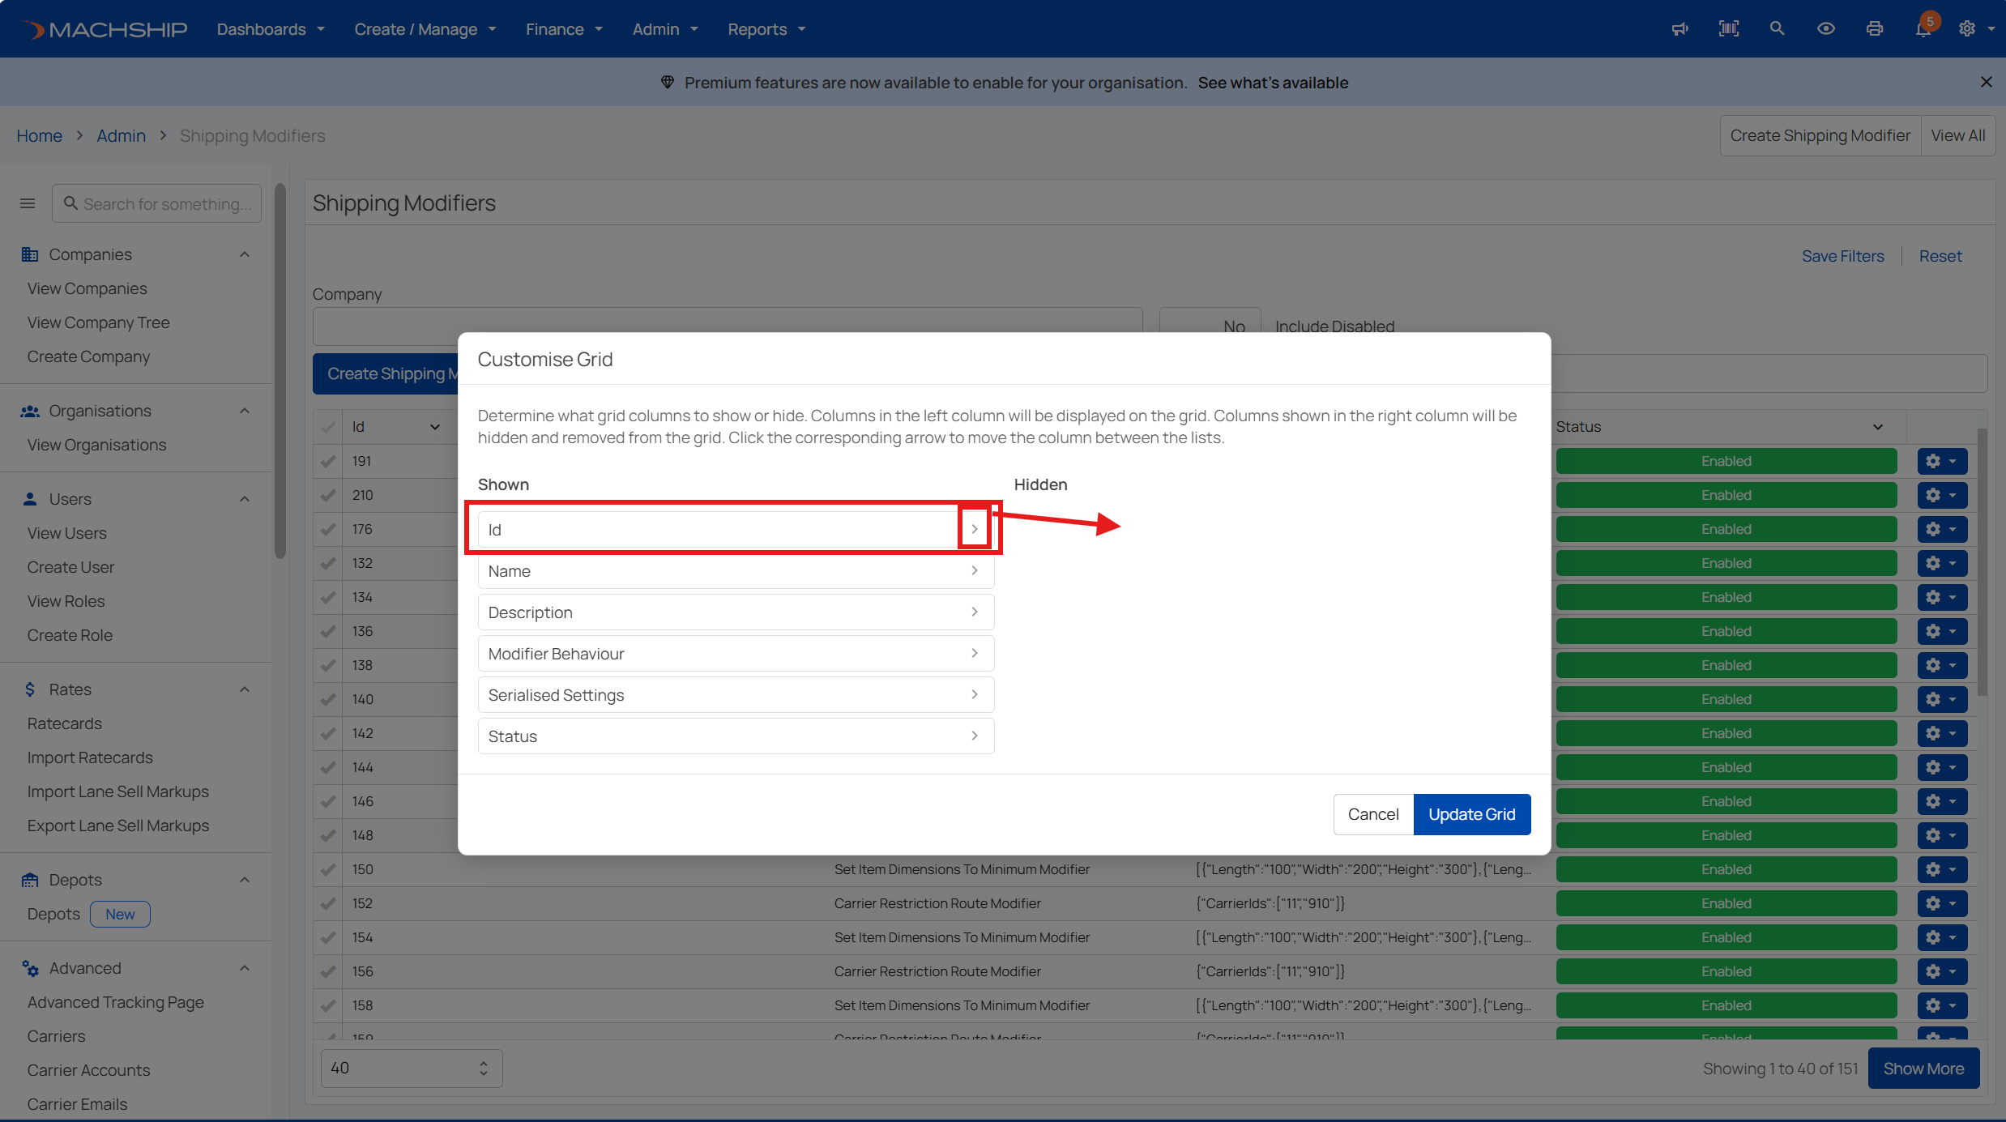Toggle the select-all checkbox in grid header
Viewport: 2006px width, 1122px height.
(x=328, y=427)
